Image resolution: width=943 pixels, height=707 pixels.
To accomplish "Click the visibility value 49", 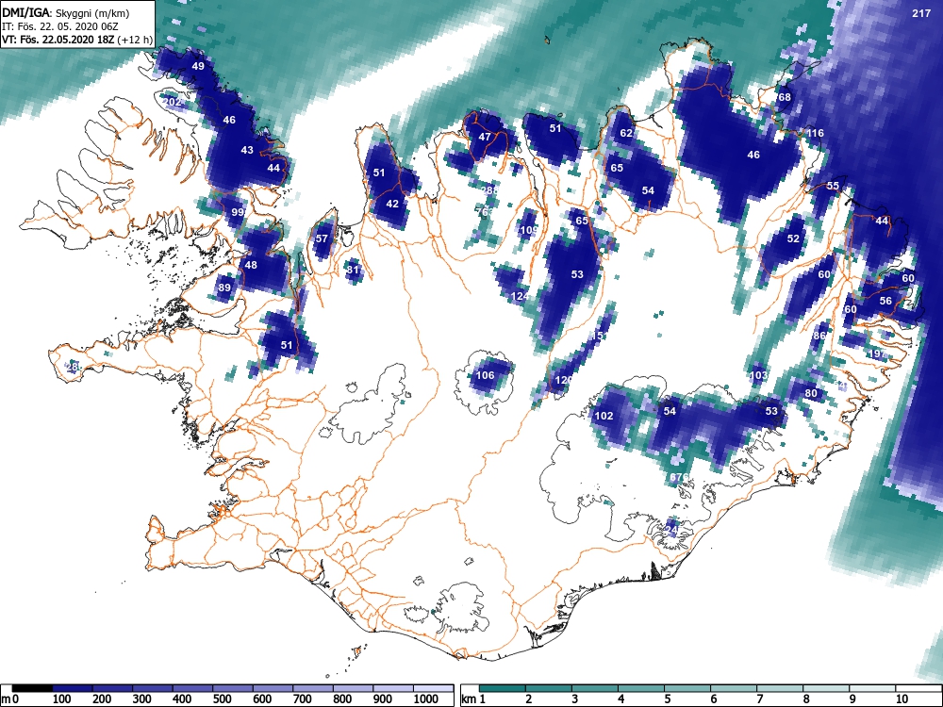I will click(198, 66).
